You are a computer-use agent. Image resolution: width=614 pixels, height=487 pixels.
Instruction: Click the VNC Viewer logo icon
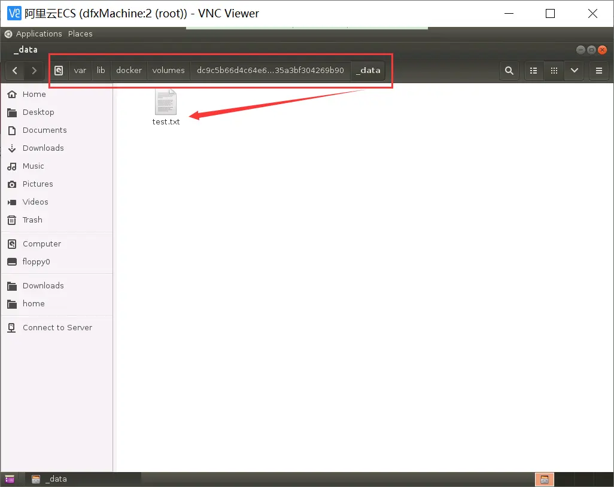click(14, 13)
